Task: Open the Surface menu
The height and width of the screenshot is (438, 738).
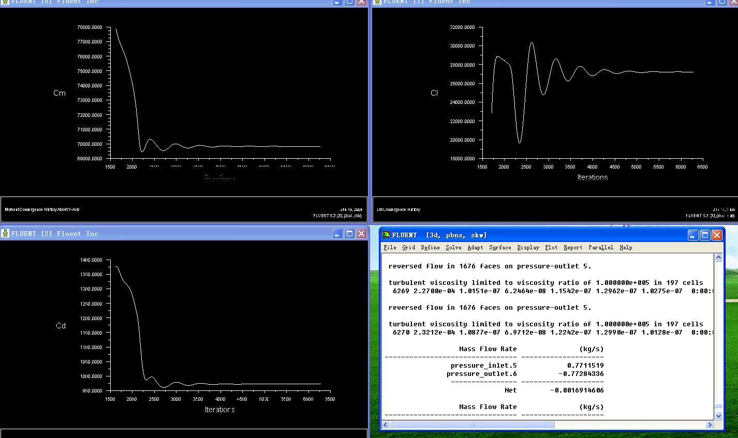Action: [x=500, y=248]
